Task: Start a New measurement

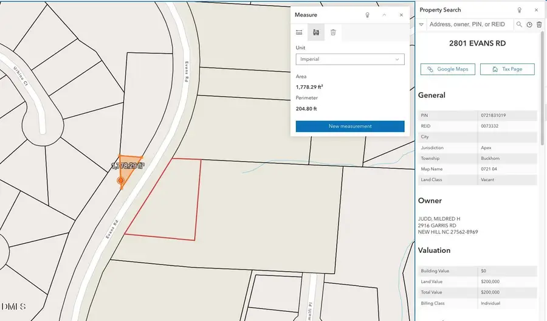Action: (x=349, y=126)
